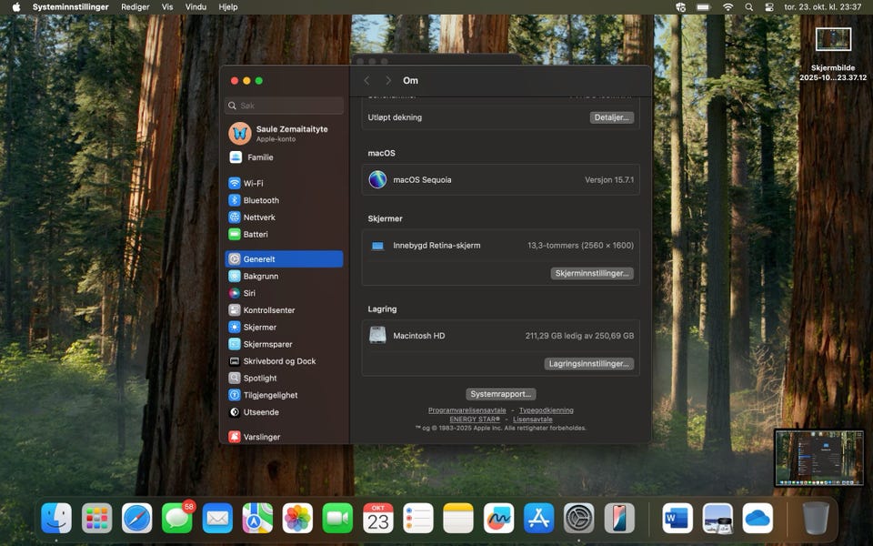This screenshot has height=546, width=873.
Task: Click the Systemrapport… button
Action: [500, 394]
